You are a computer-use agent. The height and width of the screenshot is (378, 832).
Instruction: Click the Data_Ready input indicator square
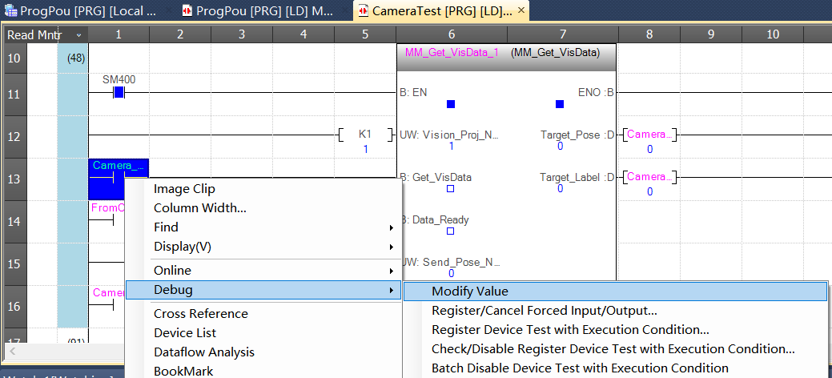point(450,231)
